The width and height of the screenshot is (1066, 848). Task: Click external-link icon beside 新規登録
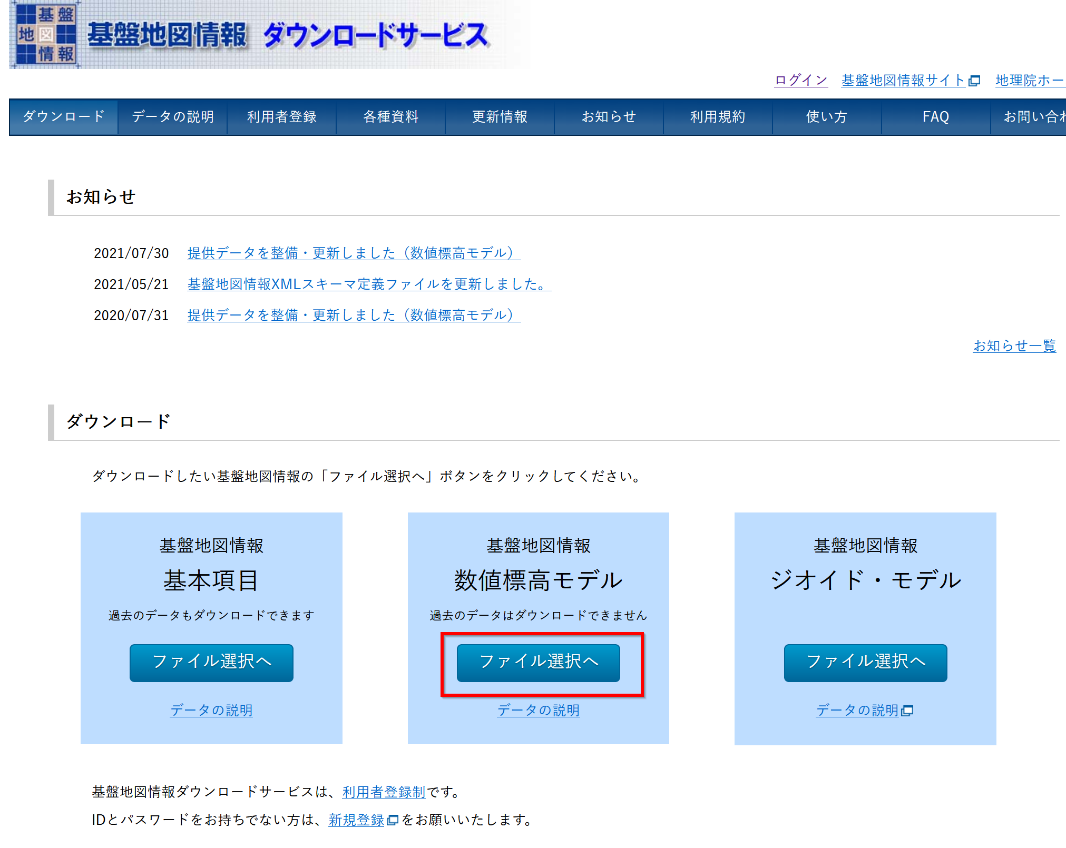click(393, 820)
